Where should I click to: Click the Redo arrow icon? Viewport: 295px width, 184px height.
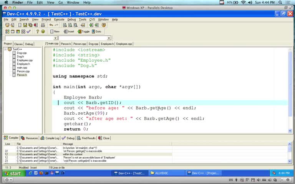(x=56, y=25)
